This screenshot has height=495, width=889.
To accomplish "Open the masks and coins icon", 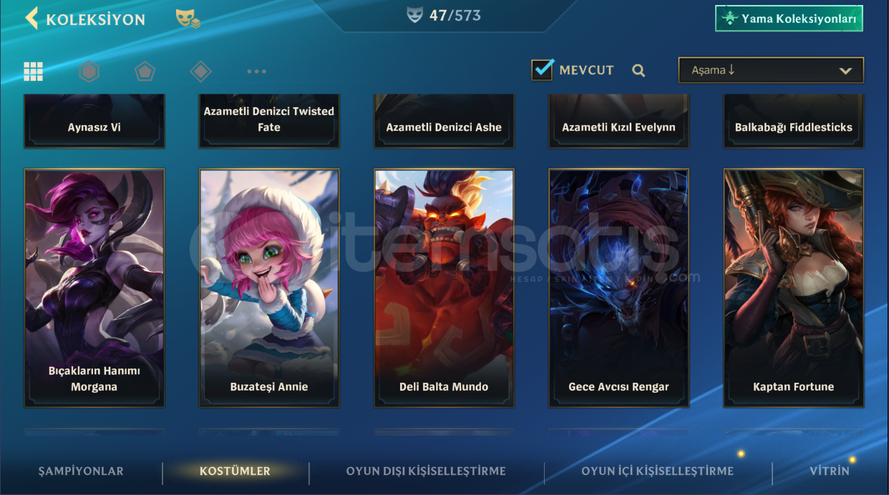I will point(188,19).
